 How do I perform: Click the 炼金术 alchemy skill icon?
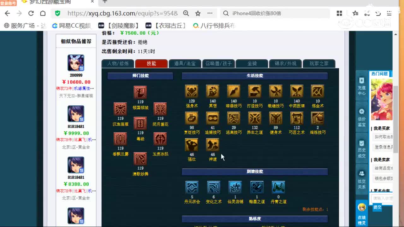tap(317, 92)
